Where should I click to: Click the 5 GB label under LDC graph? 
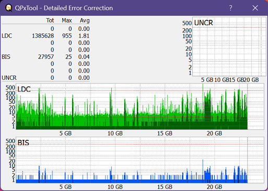click(x=65, y=134)
